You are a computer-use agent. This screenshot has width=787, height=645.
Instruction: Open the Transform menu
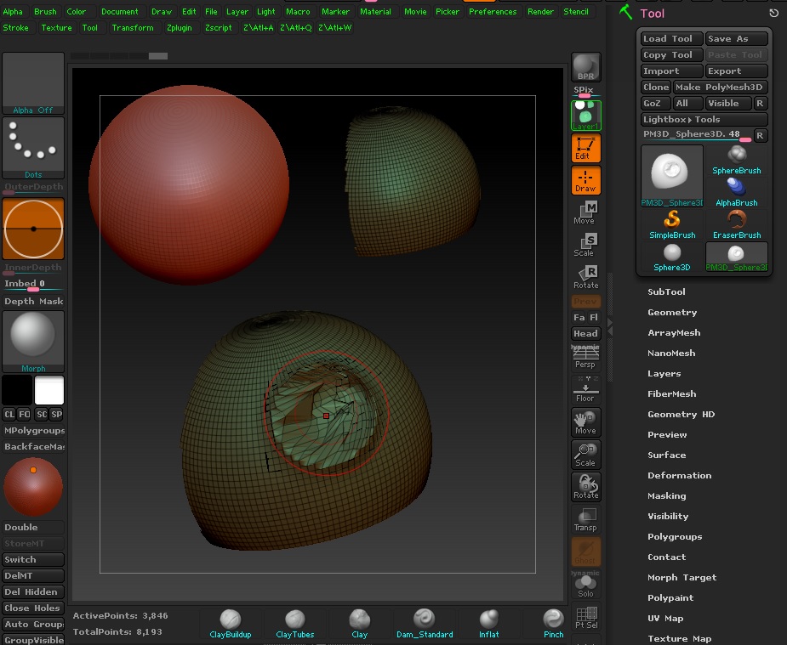(x=133, y=27)
